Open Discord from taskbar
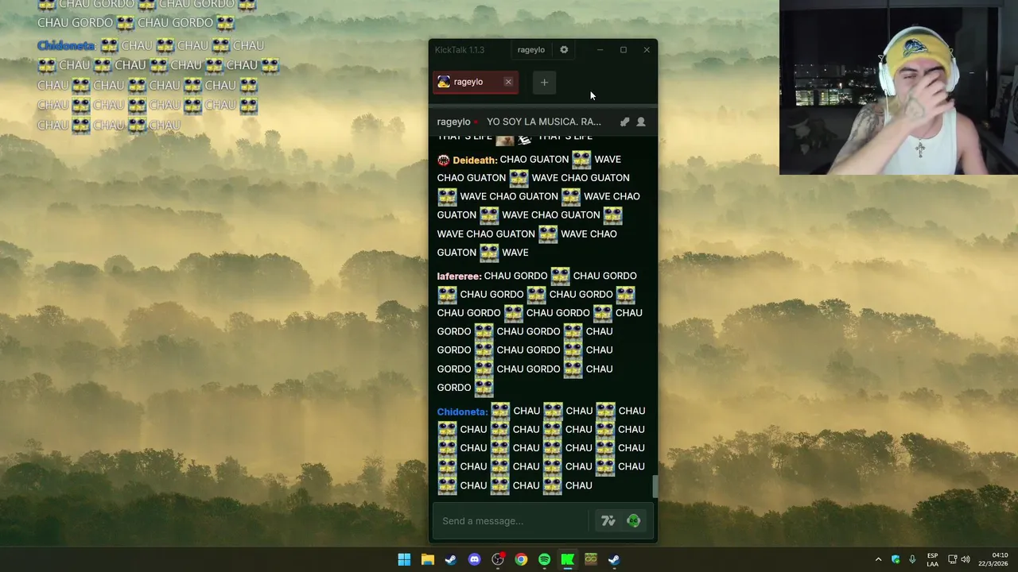The image size is (1018, 572). [x=475, y=559]
